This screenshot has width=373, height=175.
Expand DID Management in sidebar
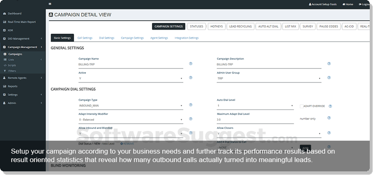click(x=22, y=39)
